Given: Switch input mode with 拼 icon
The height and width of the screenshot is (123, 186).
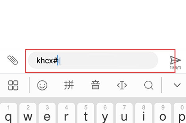Looking at the screenshot, I should point(69,85).
